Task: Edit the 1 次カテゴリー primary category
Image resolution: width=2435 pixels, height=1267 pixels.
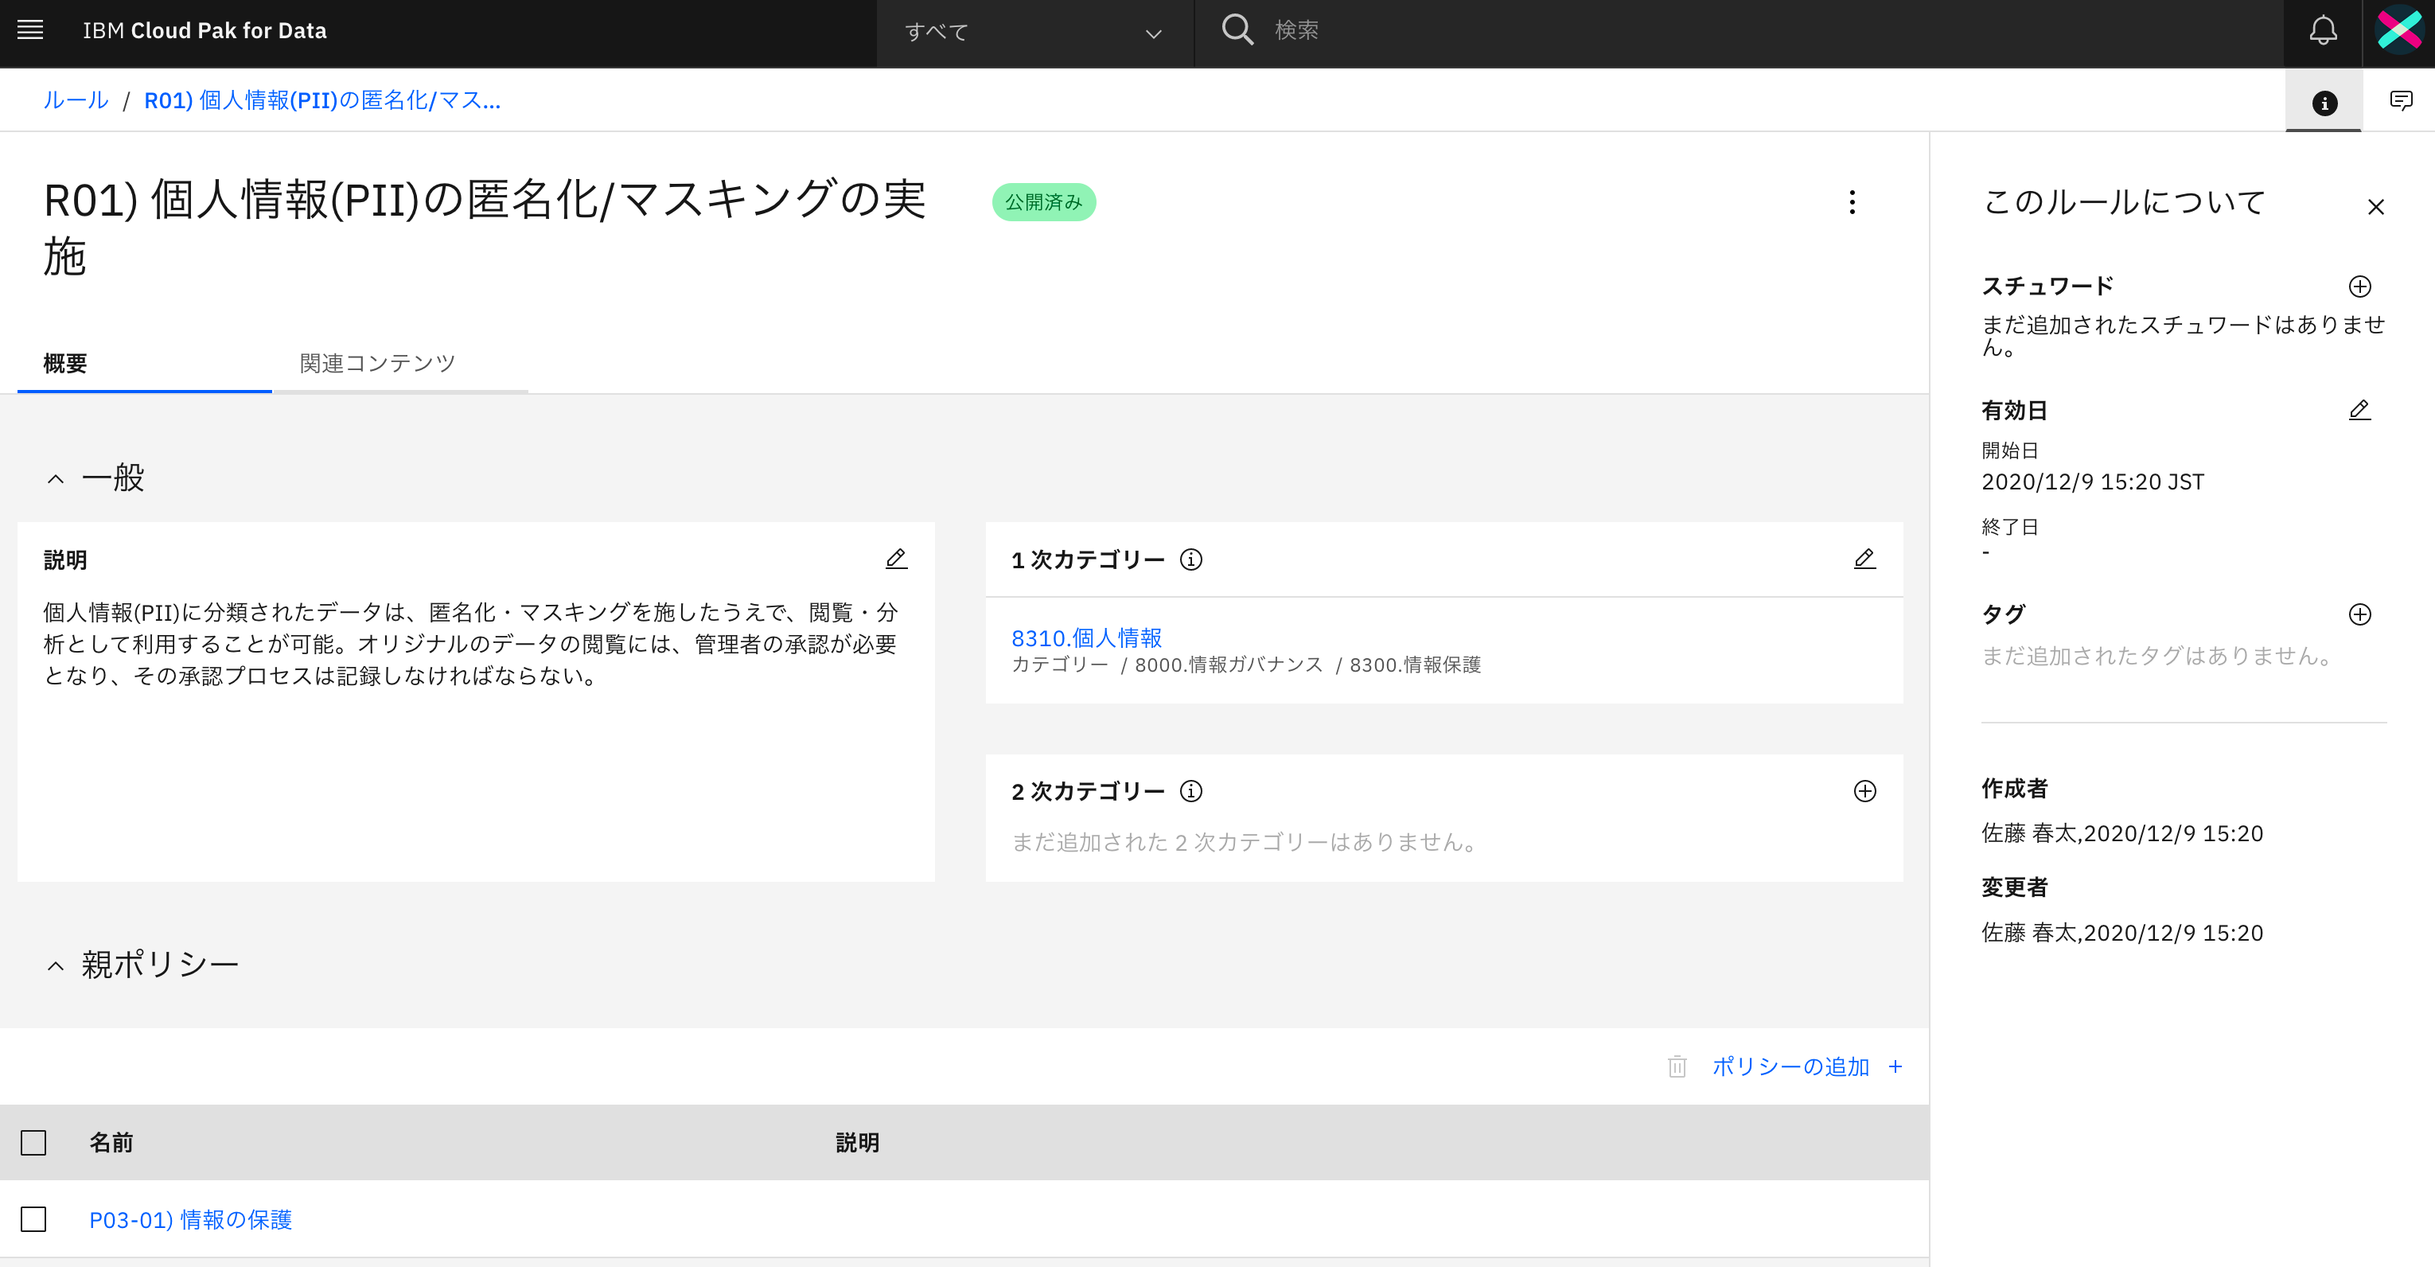Action: click(1864, 559)
